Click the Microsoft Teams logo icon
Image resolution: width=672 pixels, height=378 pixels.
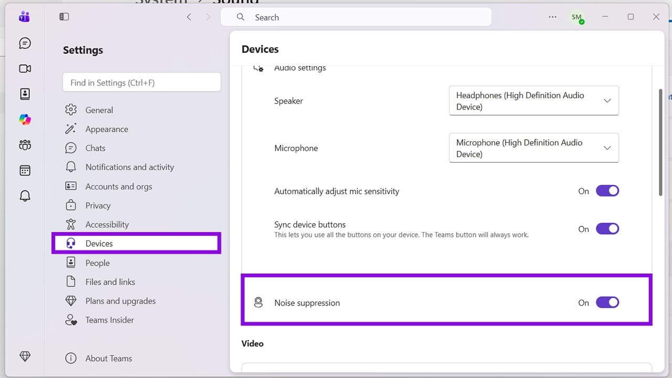[x=24, y=17]
